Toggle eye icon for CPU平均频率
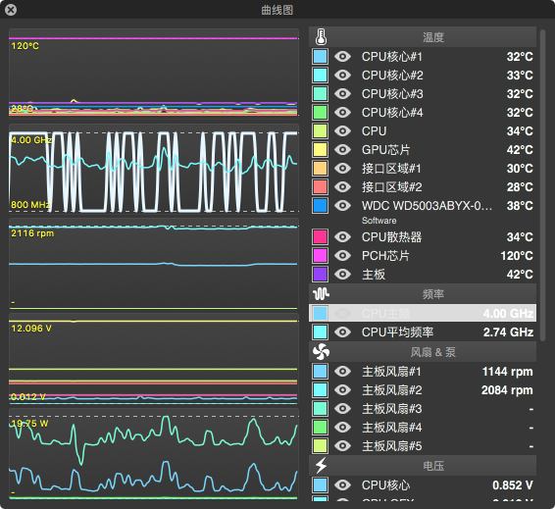 pyautogui.click(x=342, y=331)
